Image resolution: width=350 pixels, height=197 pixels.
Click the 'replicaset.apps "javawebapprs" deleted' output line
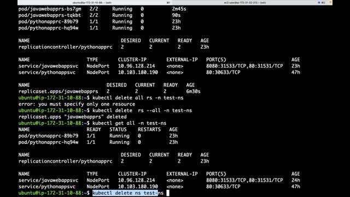click(73, 117)
